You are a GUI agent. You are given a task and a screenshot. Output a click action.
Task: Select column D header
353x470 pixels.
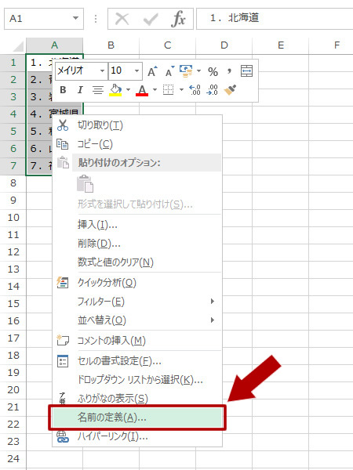pyautogui.click(x=224, y=45)
